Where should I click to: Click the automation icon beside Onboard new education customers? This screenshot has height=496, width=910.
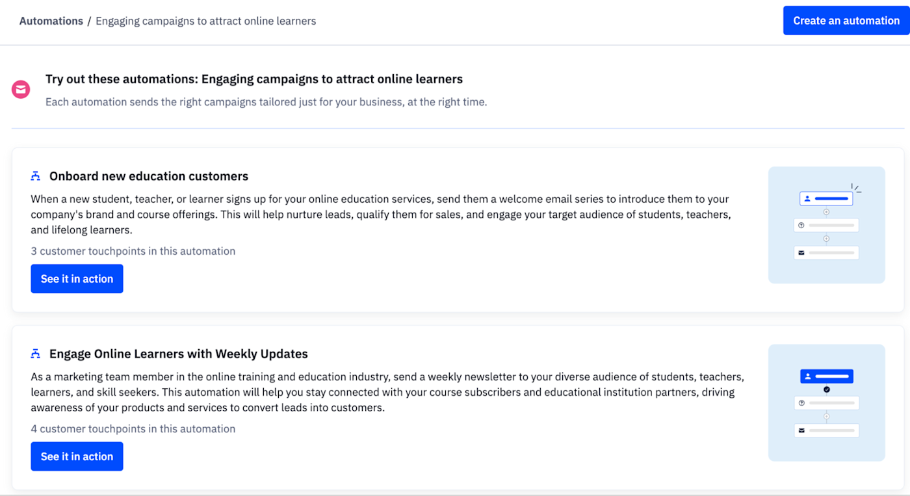36,176
